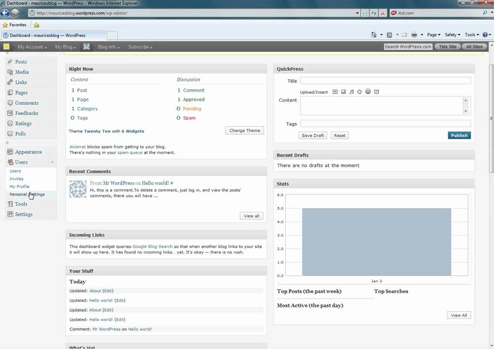Viewport: 494px width, 349px height.
Task: Click the browser Back arrow button
Action: click(x=5, y=13)
